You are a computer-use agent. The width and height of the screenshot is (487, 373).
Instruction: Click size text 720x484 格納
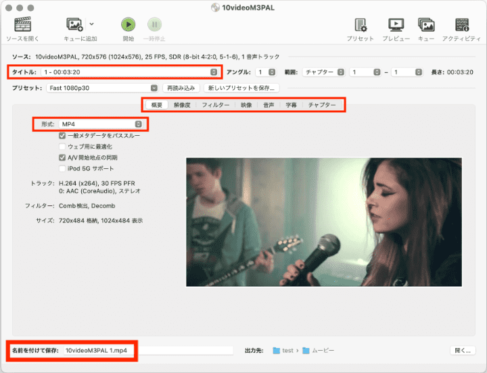[101, 221]
